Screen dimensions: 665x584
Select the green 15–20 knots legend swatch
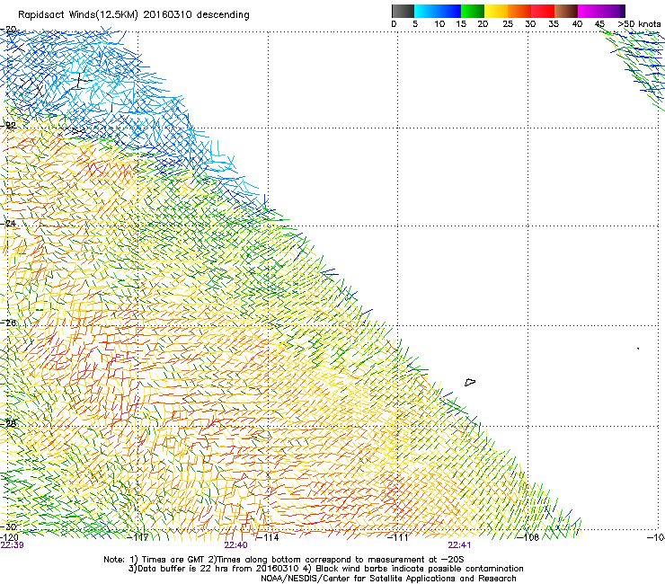coord(473,11)
